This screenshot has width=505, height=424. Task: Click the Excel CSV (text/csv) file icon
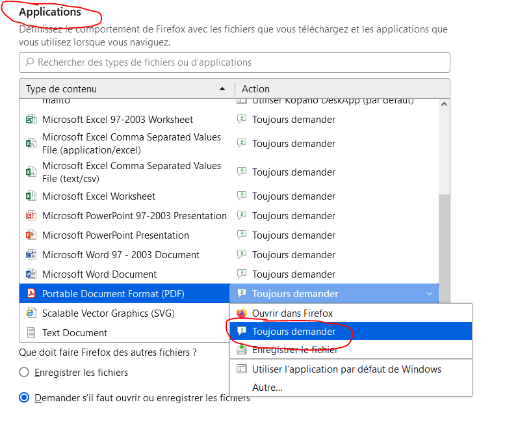pos(31,172)
